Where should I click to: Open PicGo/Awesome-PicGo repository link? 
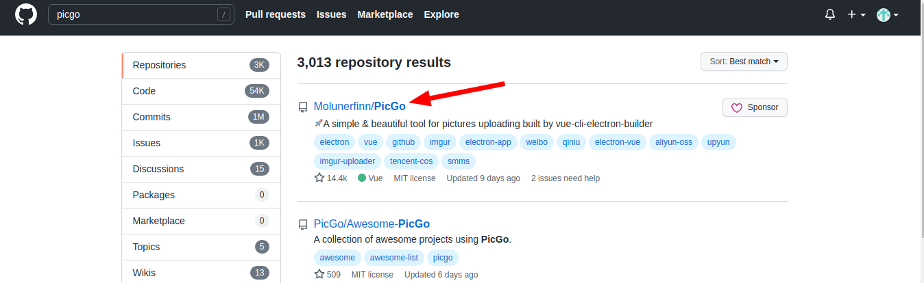pos(372,224)
